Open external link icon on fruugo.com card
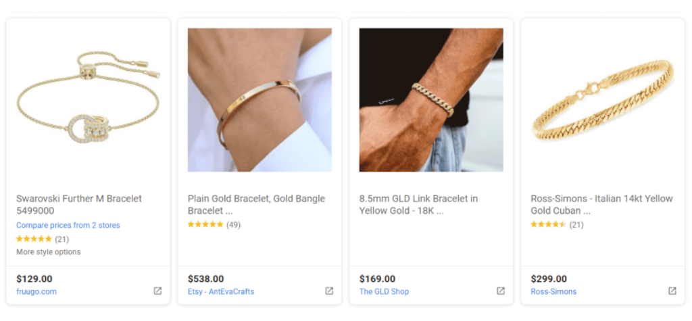The image size is (692, 321). click(x=157, y=291)
